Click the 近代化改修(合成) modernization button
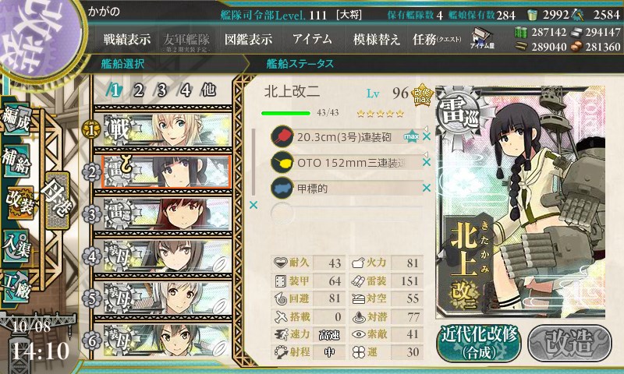 click(479, 343)
